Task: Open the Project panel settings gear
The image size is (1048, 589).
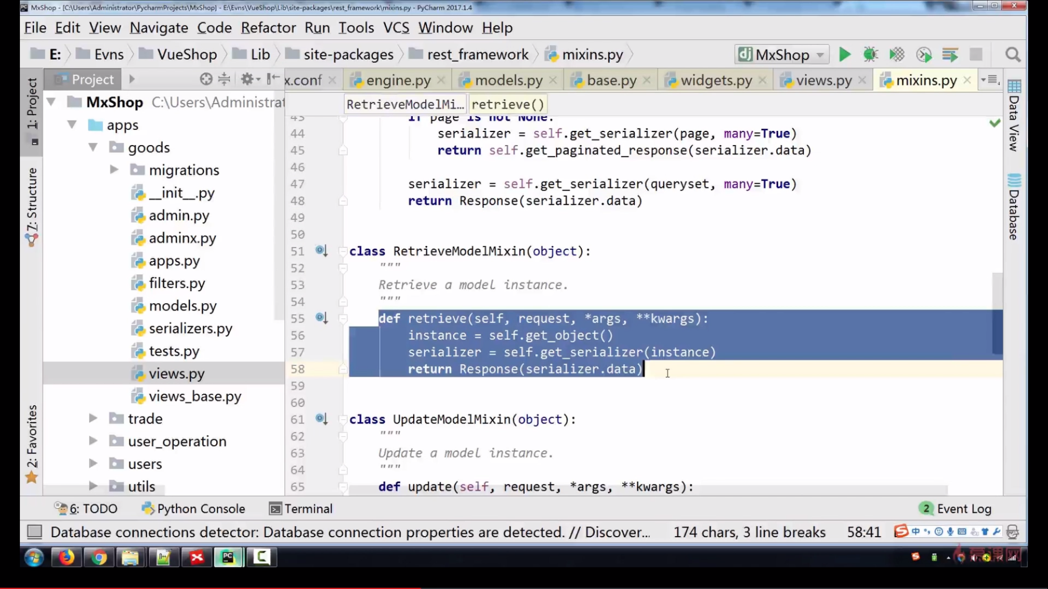Action: pyautogui.click(x=247, y=79)
